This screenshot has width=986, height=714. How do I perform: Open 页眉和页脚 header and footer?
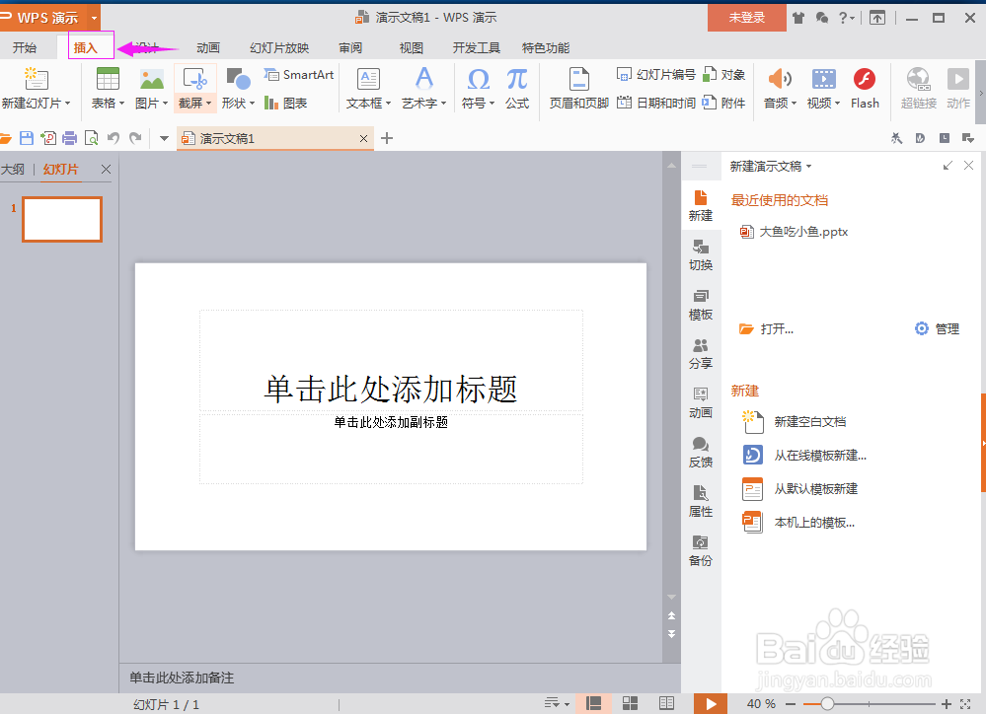click(x=578, y=89)
